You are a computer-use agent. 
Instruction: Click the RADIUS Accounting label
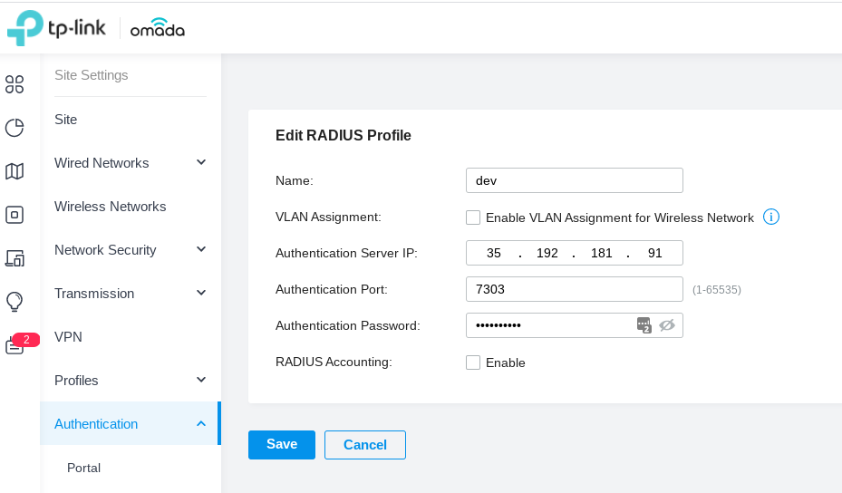(334, 362)
